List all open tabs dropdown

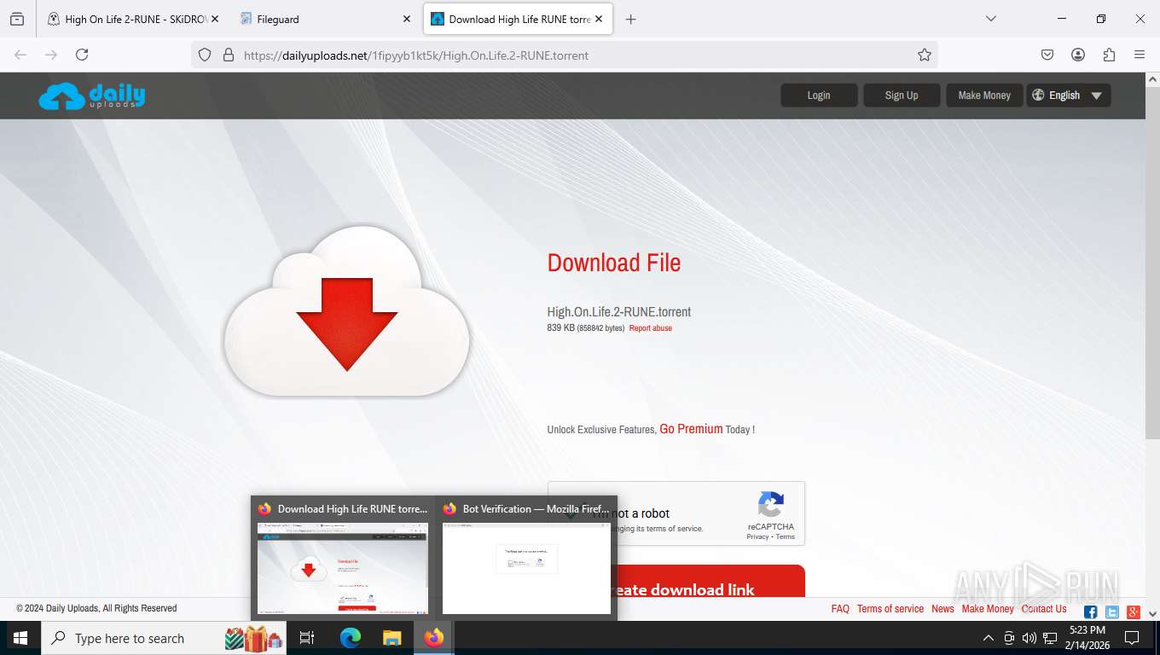point(991,19)
